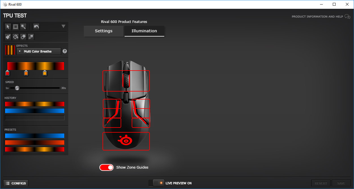Open the Multi Color Breathe effects dropdown
354x189 pixels.
[39, 51]
